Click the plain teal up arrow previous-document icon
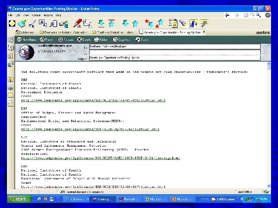The height and width of the screenshot is (208, 278). [x=136, y=24]
